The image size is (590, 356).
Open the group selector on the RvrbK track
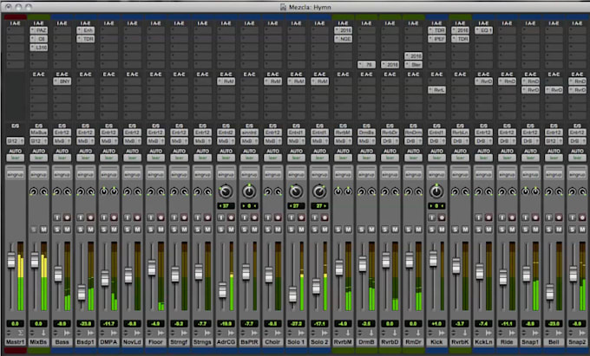pos(460,175)
